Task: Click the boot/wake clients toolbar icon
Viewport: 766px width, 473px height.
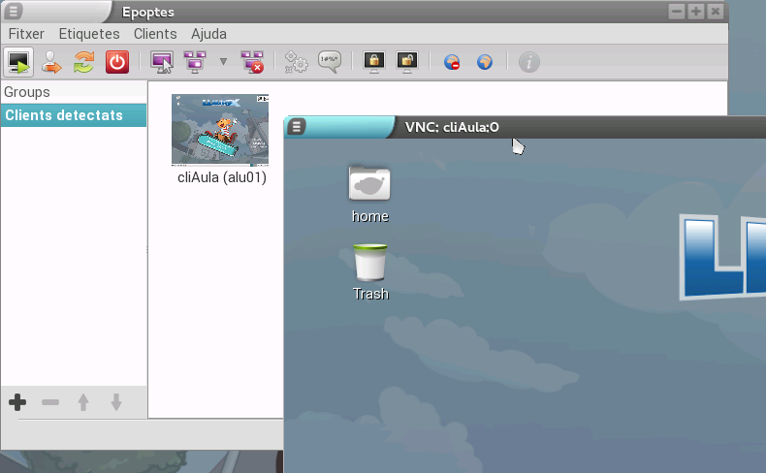Action: (x=18, y=62)
